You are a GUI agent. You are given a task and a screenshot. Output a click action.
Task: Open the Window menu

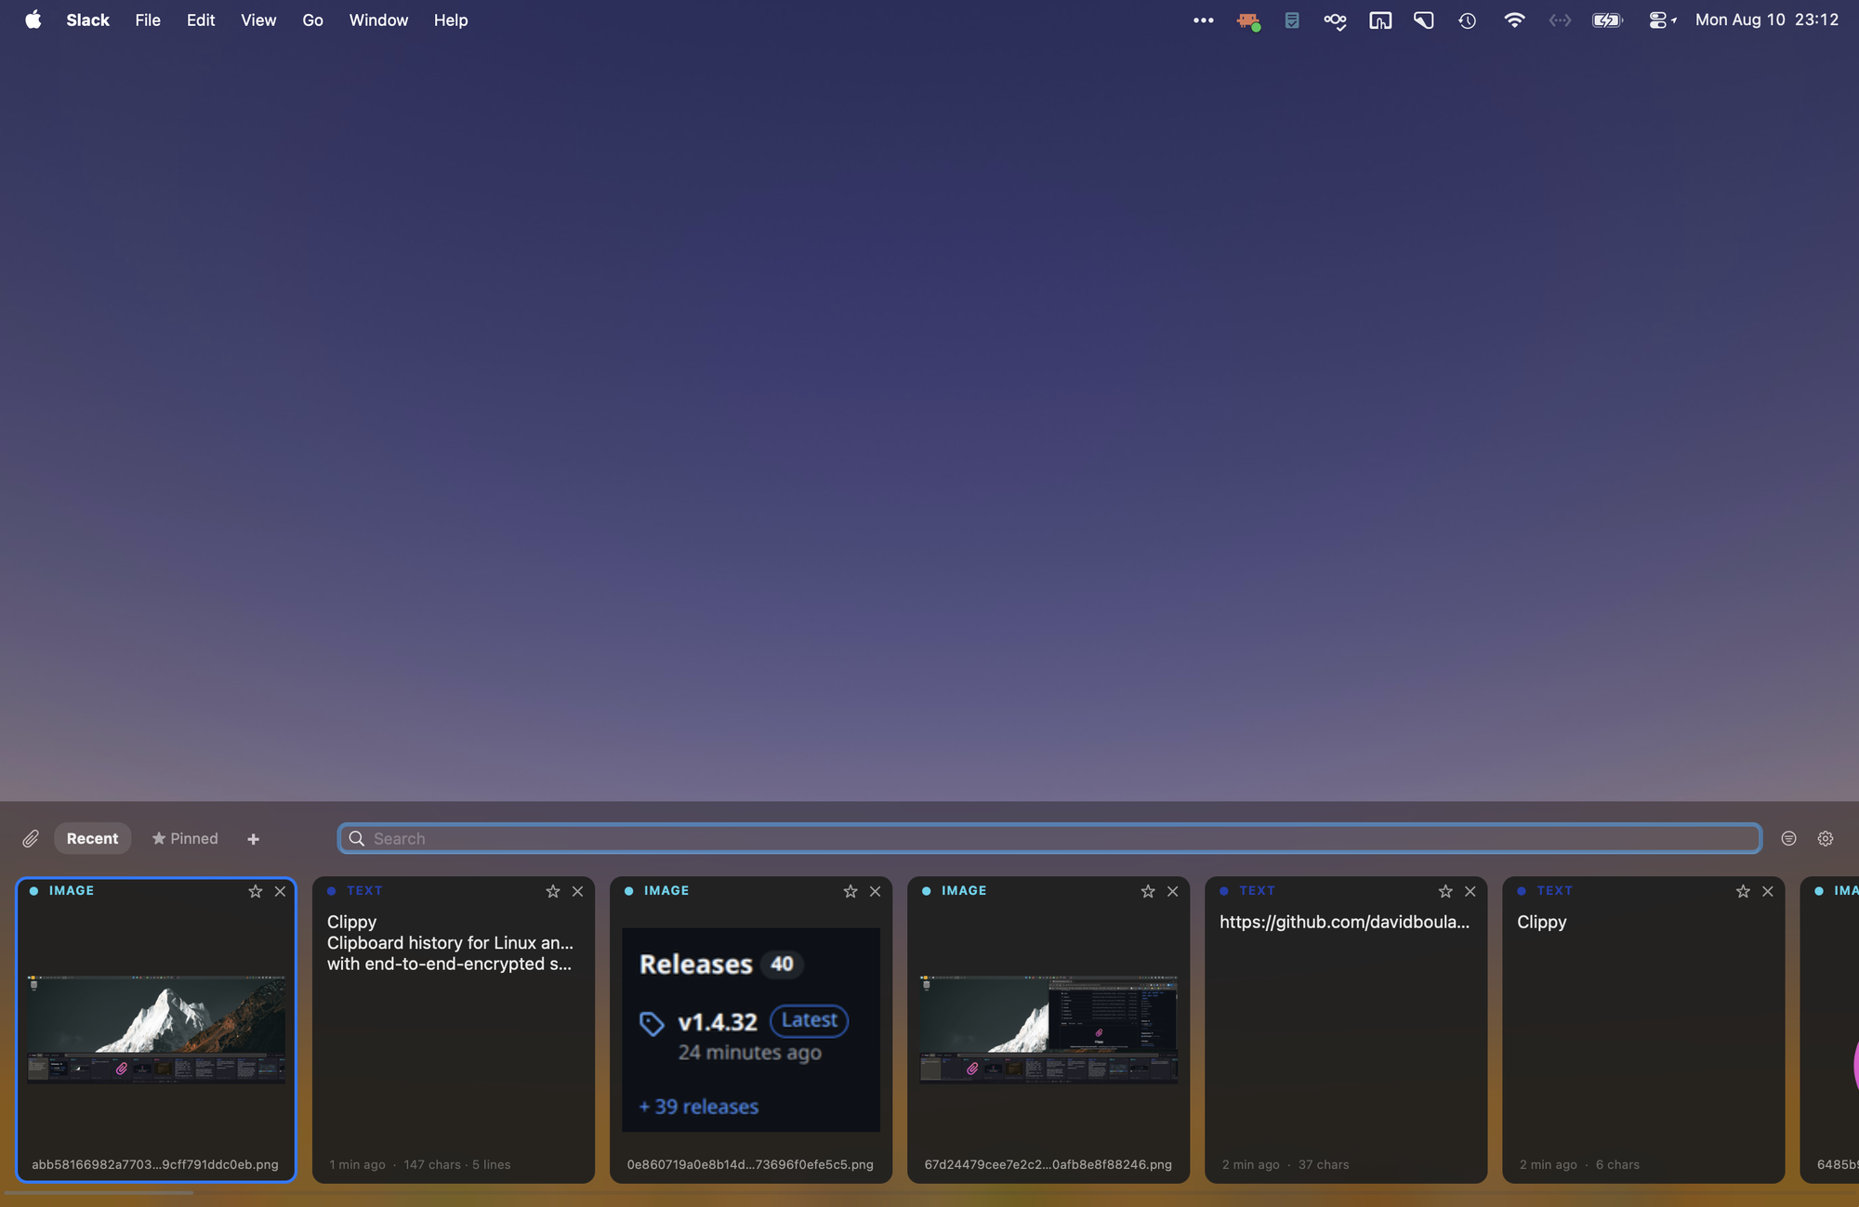[x=378, y=20]
